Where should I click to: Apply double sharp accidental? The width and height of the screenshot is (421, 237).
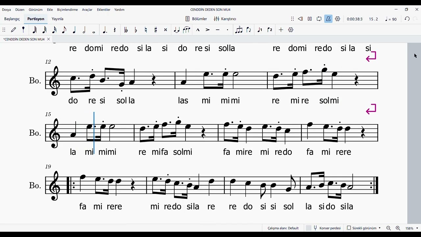pos(165,30)
